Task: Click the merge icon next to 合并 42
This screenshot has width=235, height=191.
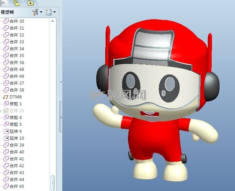Action: tap(6, 166)
